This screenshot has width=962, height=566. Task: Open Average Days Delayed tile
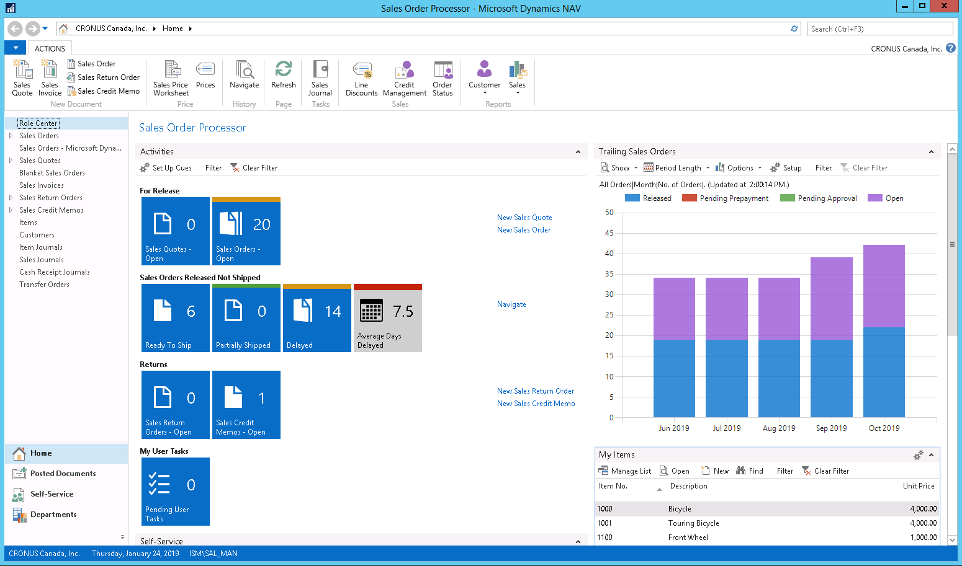388,318
